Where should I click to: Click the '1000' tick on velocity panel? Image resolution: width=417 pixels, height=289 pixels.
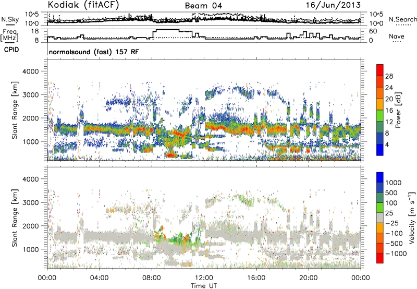coord(31,249)
